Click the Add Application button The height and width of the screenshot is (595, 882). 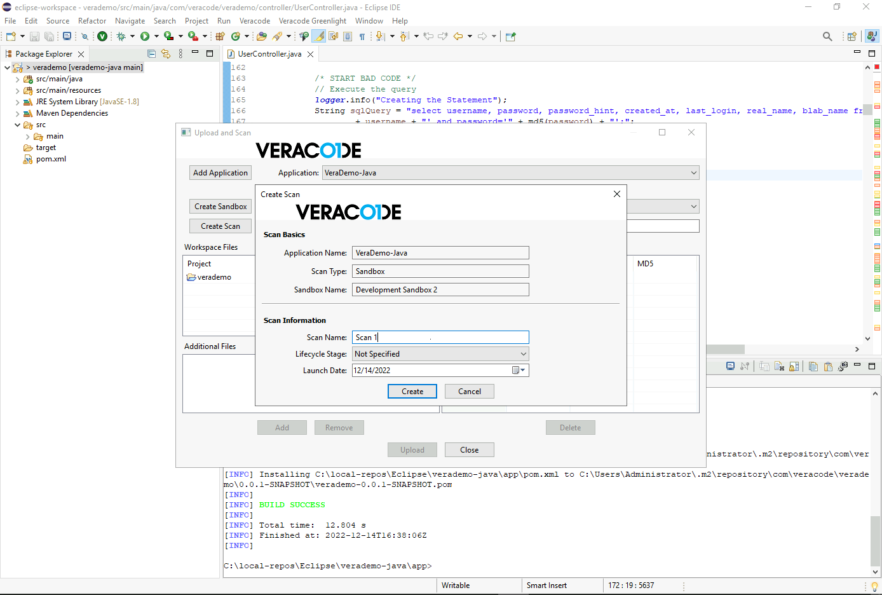click(221, 173)
